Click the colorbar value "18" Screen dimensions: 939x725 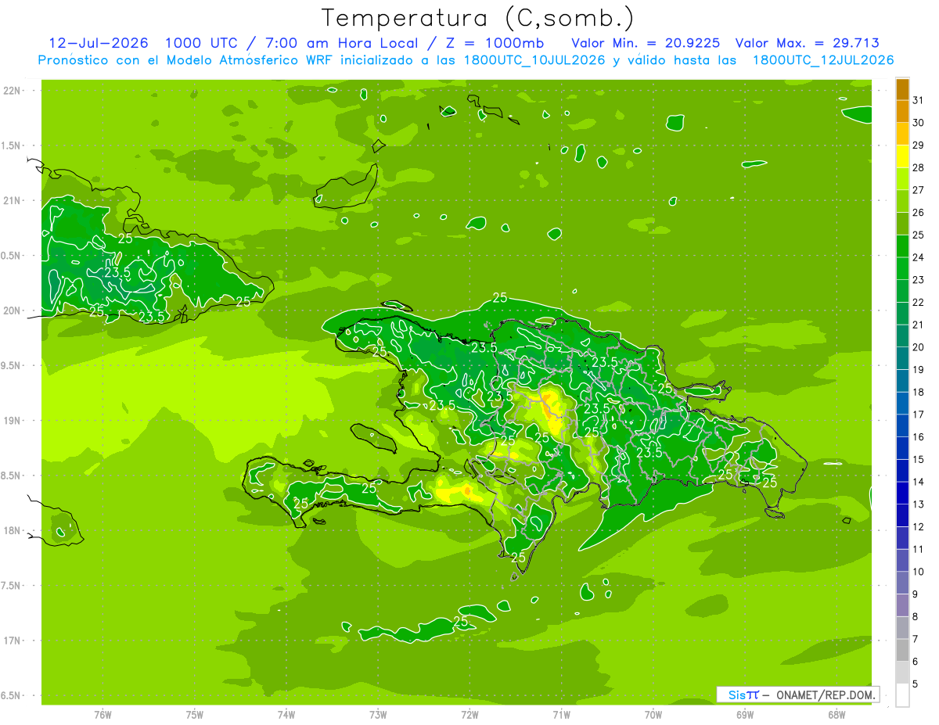918,392
